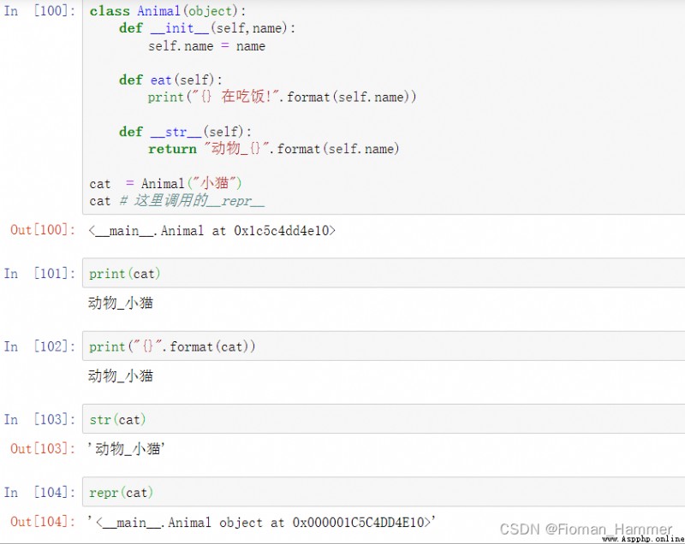Click the class Animal(object) definition line
685x544 pixels.
[x=168, y=11]
